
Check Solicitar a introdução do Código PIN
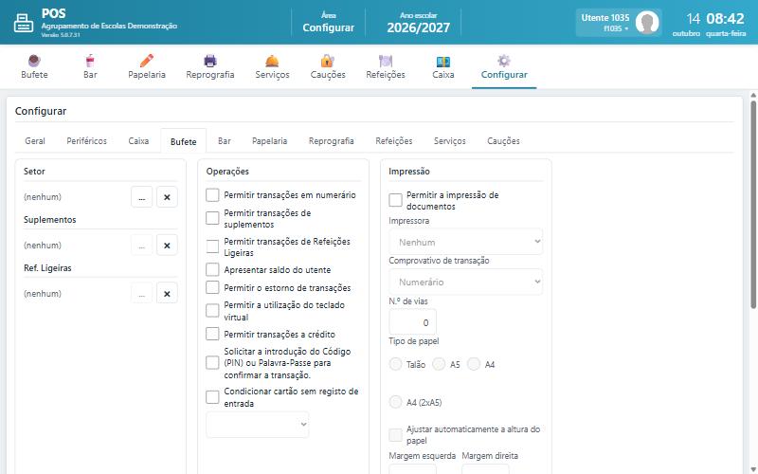[x=212, y=363]
